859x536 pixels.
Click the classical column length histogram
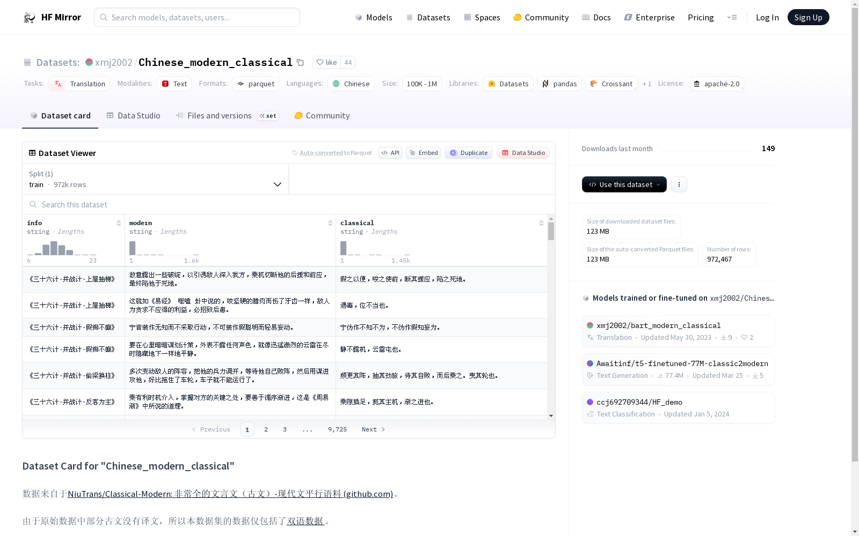tap(375, 248)
